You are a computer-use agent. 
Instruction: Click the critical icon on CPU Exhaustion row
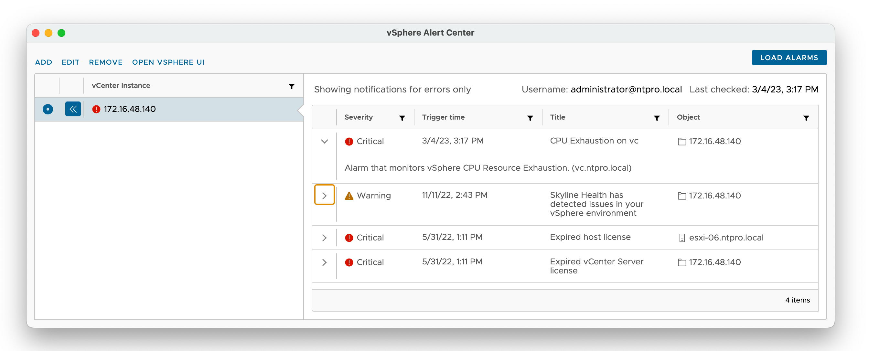click(349, 141)
